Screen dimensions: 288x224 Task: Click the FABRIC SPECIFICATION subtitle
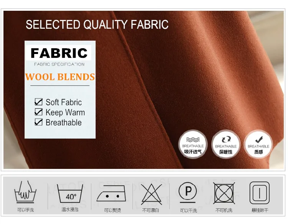[x=59, y=64]
